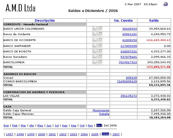Open Conavi account 895425
173x138 pixels.
131,78
